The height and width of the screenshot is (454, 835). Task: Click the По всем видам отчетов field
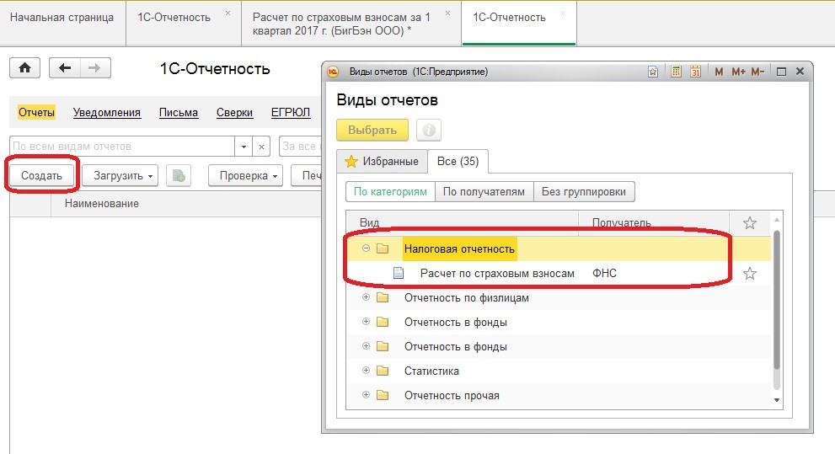122,147
